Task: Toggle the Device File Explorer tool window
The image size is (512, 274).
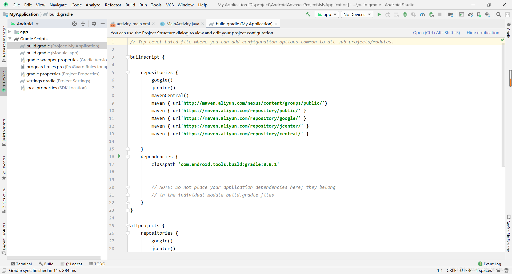Action: 509,233
